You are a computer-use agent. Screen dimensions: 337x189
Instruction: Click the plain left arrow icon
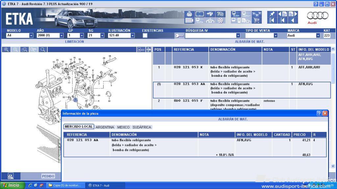click(293, 21)
